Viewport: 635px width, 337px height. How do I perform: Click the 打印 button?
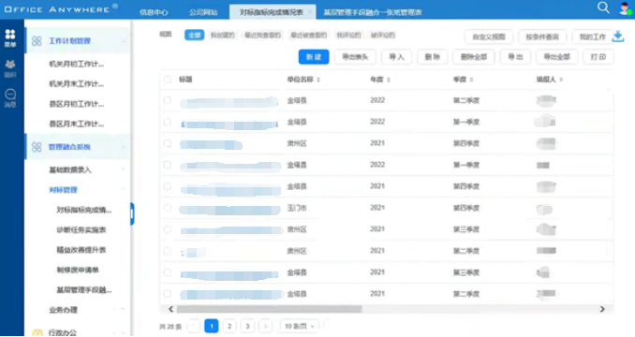click(598, 57)
